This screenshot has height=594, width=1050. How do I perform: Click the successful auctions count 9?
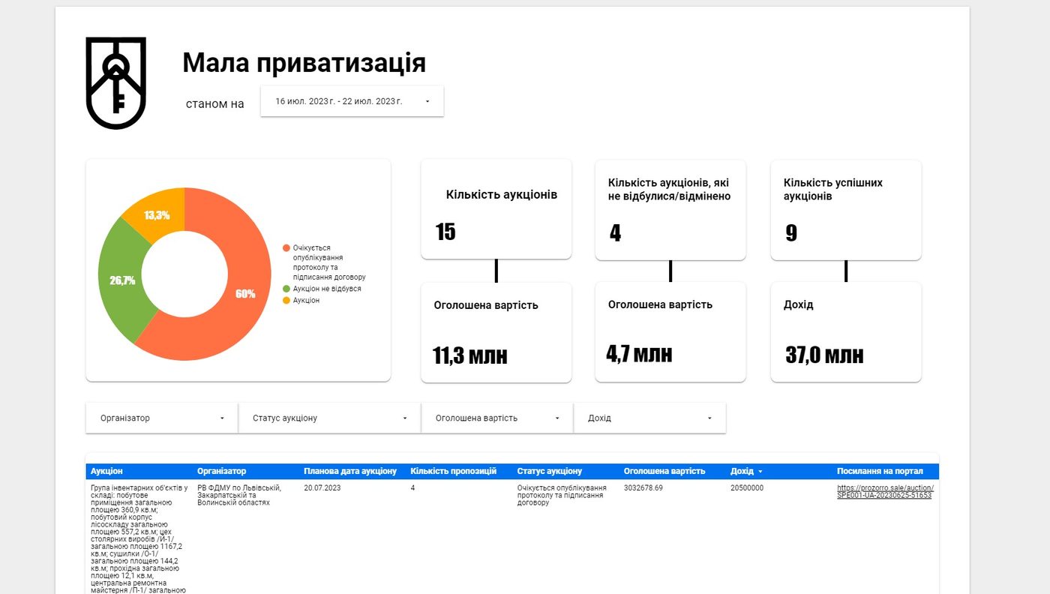[x=791, y=232]
